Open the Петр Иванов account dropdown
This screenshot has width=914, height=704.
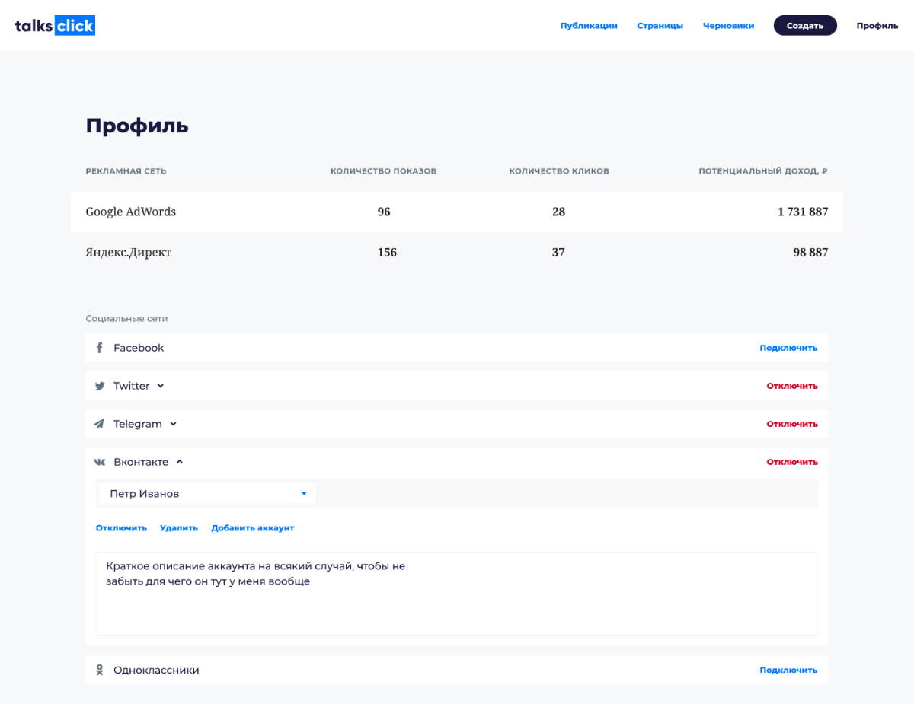click(x=207, y=494)
